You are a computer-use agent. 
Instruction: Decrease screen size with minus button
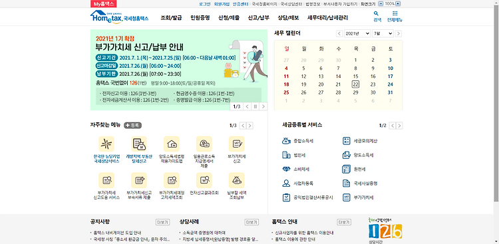pos(381,4)
